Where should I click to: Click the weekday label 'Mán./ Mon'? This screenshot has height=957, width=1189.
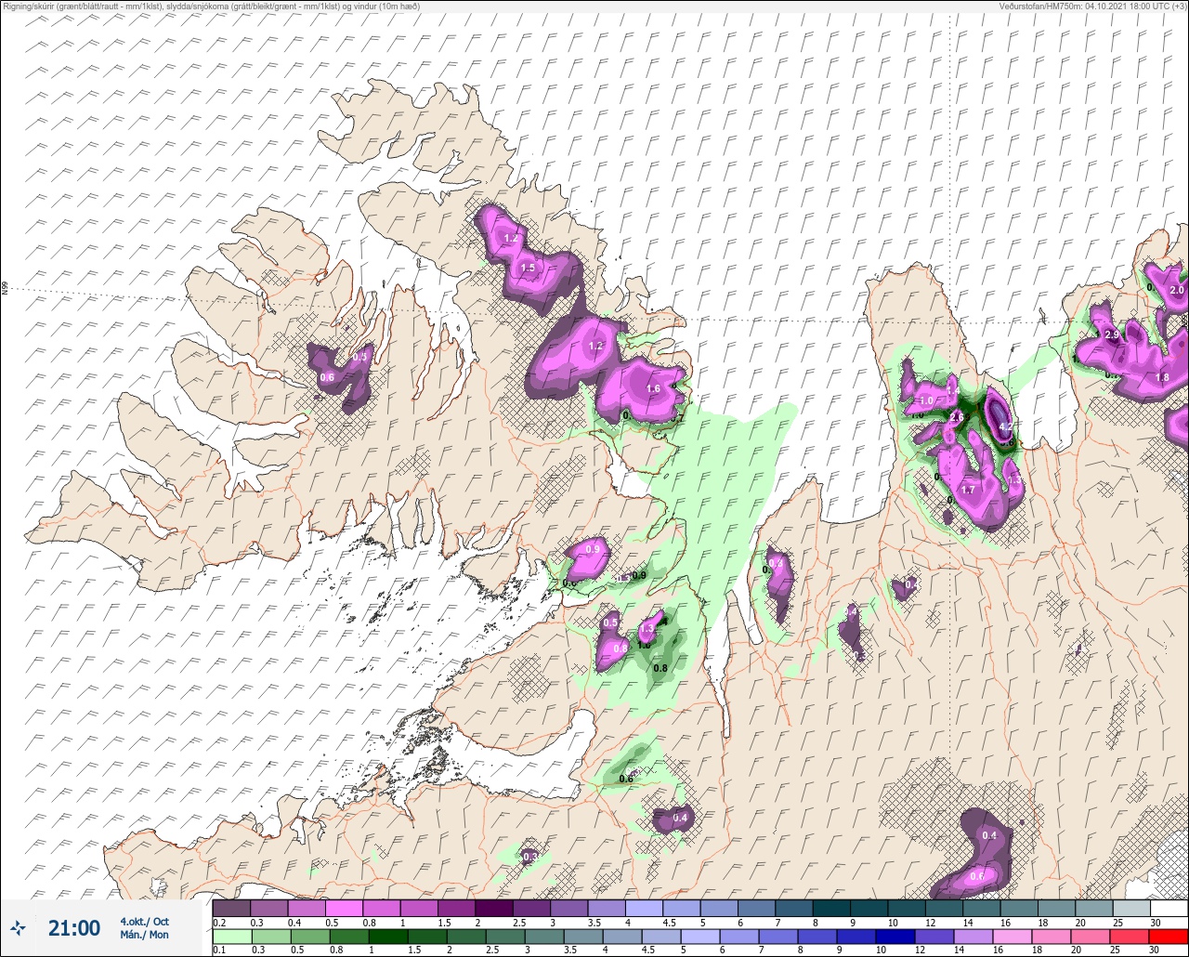(x=144, y=935)
